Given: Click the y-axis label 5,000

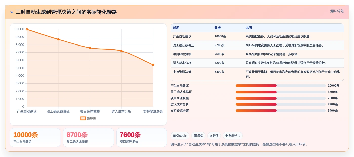Looking at the screenshot, I should (20, 68).
